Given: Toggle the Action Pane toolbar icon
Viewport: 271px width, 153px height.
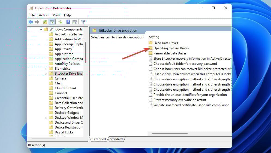Looking at the screenshot, I should tap(75, 22).
